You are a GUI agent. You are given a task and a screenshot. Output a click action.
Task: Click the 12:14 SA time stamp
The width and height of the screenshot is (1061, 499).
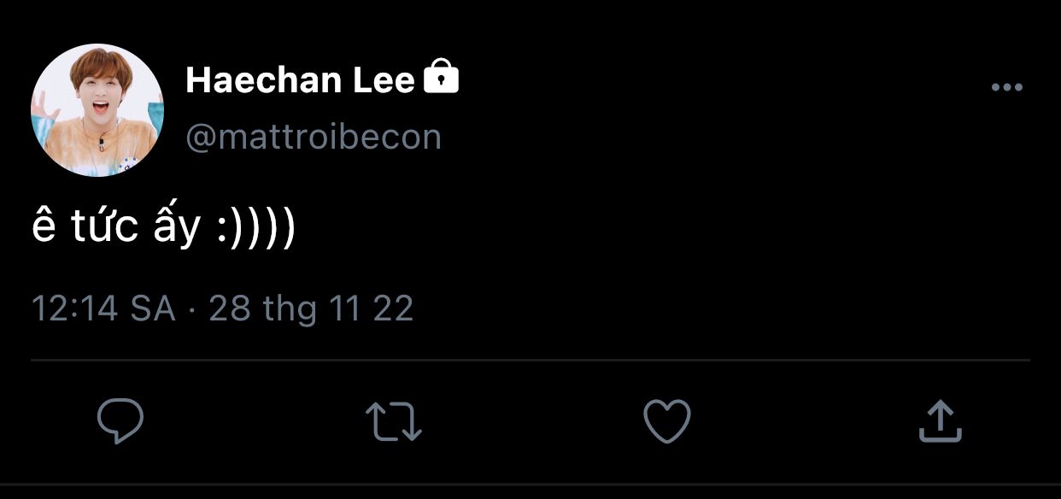[103, 308]
